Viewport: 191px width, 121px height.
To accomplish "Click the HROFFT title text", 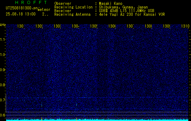I will pos(31,2).
